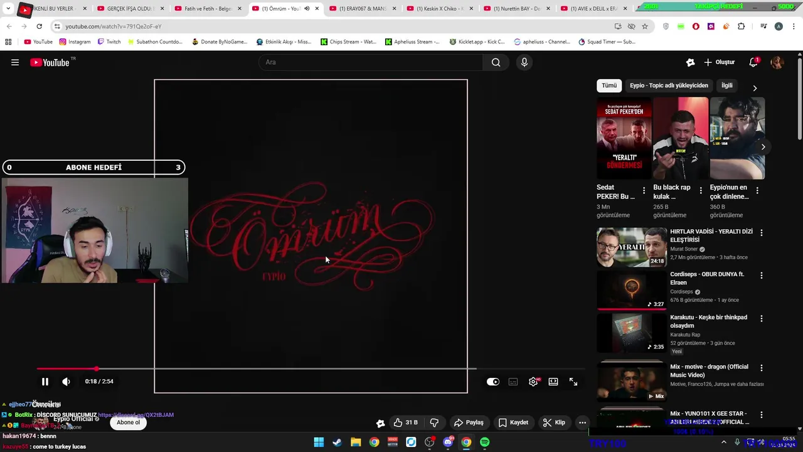Screen dimensions: 803x452
Task: Select the İlgili filter chip
Action: click(727, 85)
